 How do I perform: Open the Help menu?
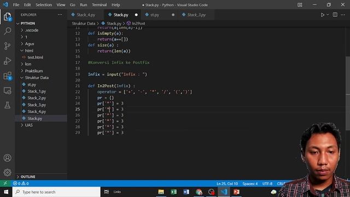pyautogui.click(x=115, y=5)
